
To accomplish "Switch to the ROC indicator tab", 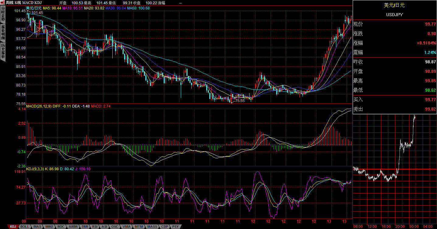I will [61, 227].
